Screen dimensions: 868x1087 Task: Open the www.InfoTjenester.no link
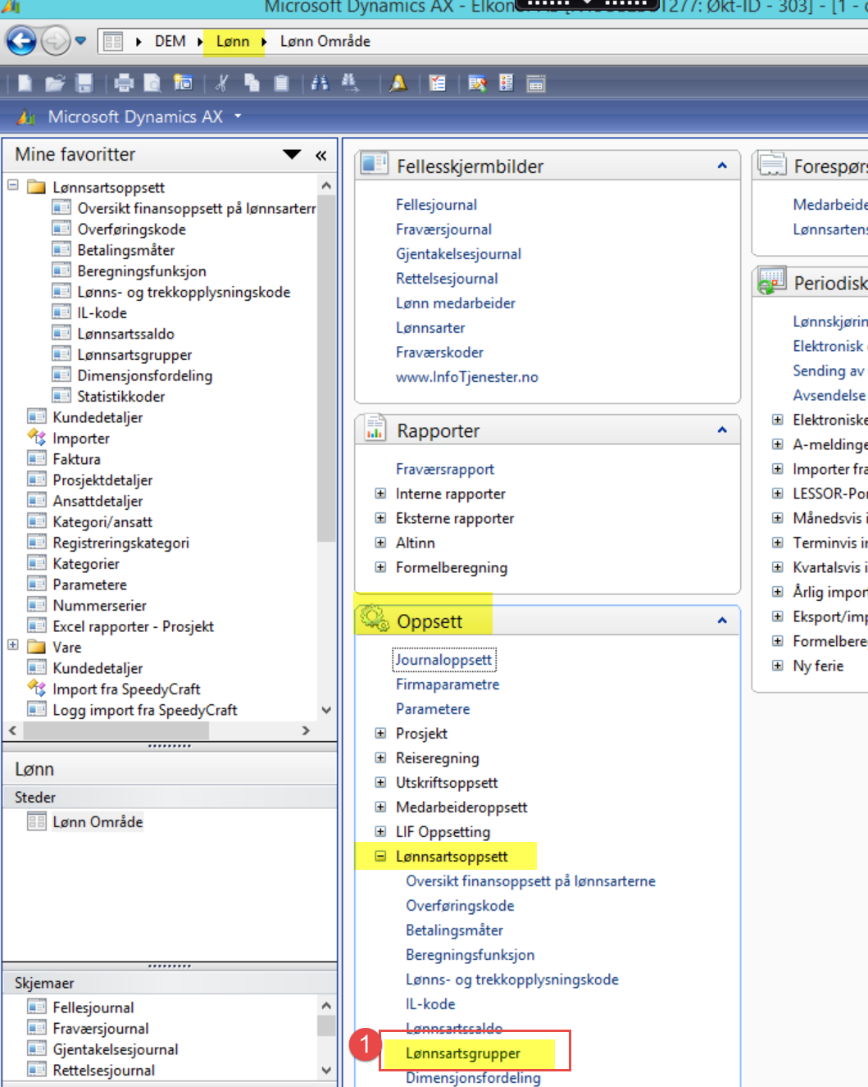tap(467, 377)
